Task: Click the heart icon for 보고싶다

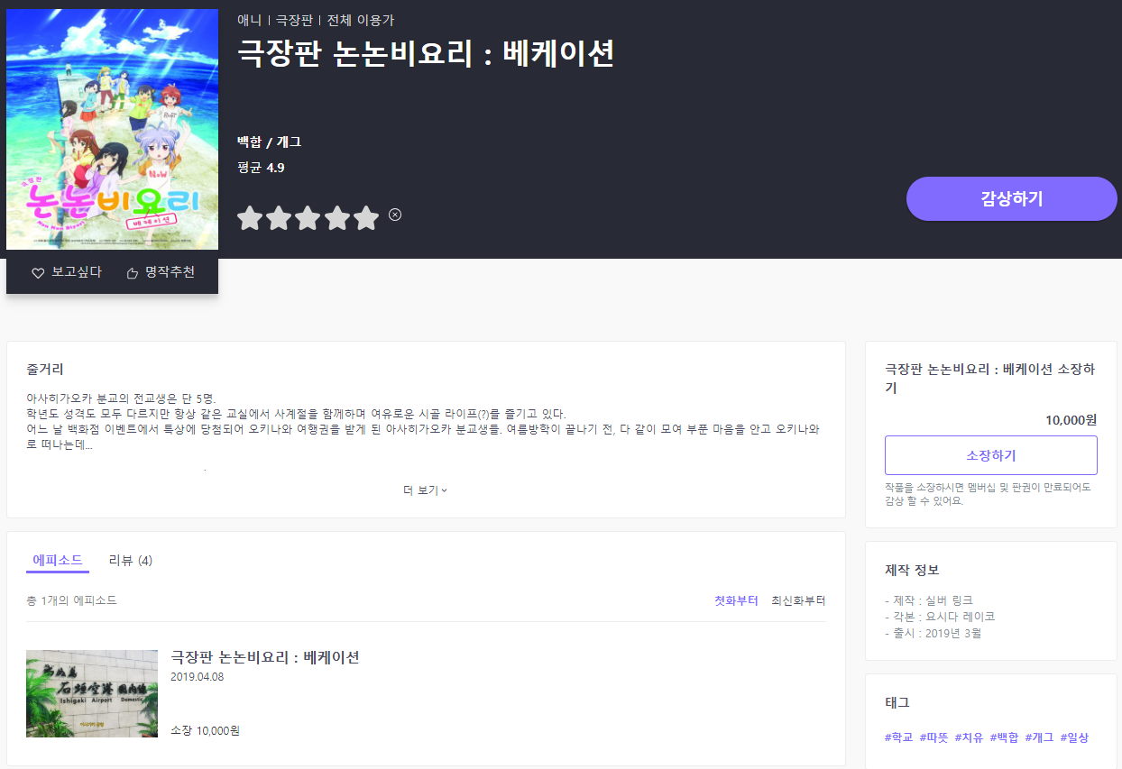Action: tap(38, 273)
